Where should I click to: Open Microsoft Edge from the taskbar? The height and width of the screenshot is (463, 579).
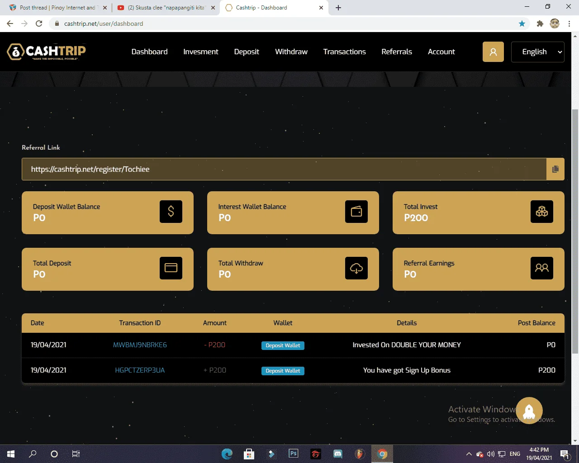(227, 454)
